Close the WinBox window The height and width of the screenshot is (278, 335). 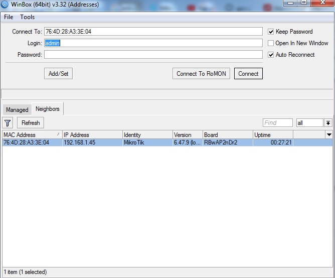click(x=322, y=3)
